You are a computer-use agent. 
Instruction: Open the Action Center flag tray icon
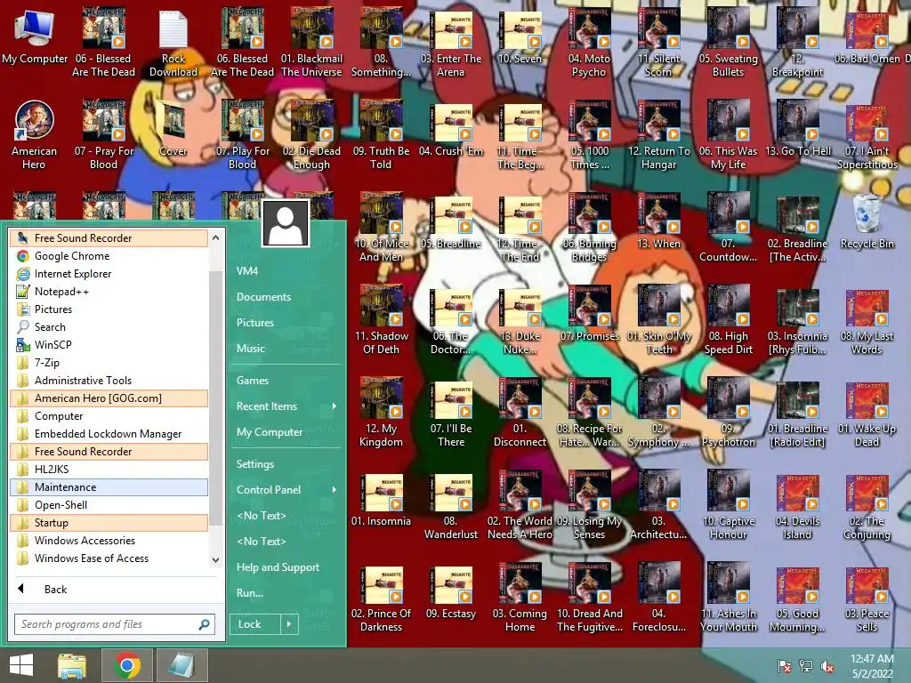point(785,666)
